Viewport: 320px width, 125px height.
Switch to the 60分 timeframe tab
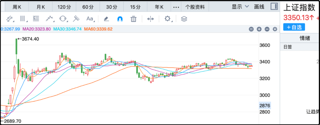tap(87, 7)
